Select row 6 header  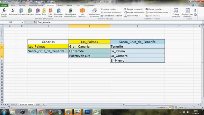point(2,47)
